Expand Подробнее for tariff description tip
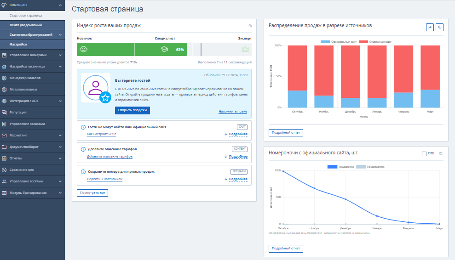The width and height of the screenshot is (455, 260). [238, 157]
